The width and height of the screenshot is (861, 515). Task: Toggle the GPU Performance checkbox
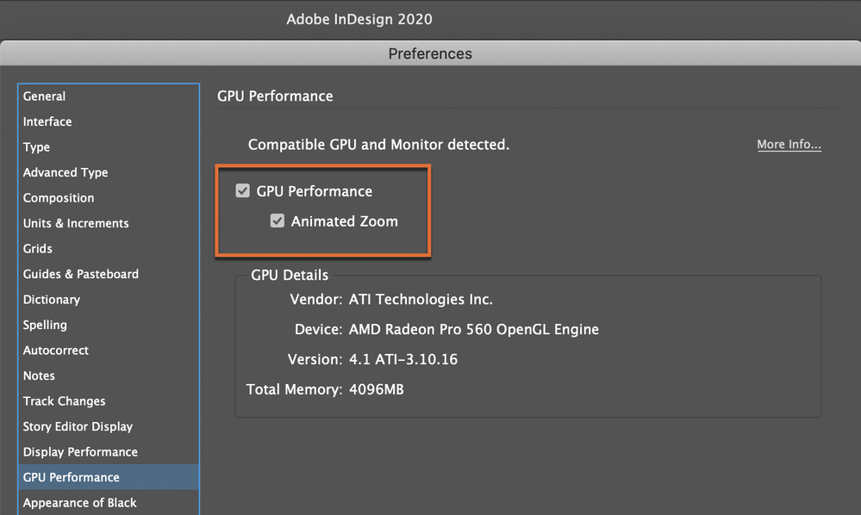point(243,191)
